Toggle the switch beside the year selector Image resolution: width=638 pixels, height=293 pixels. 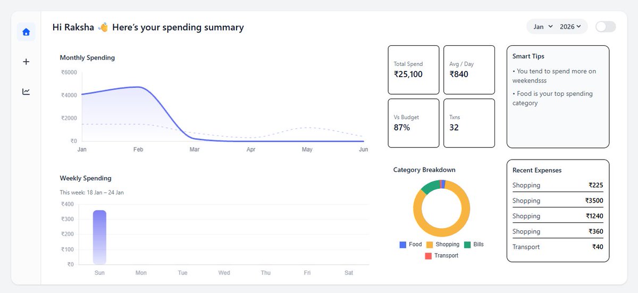click(x=606, y=27)
